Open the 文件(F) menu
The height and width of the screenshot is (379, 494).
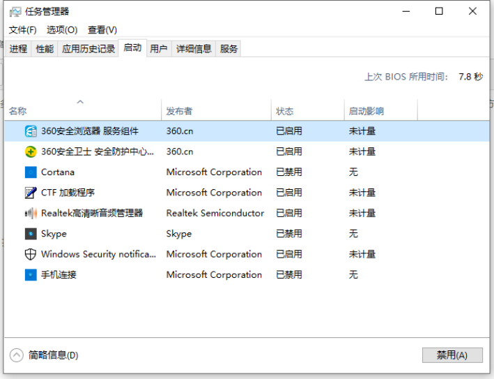22,30
